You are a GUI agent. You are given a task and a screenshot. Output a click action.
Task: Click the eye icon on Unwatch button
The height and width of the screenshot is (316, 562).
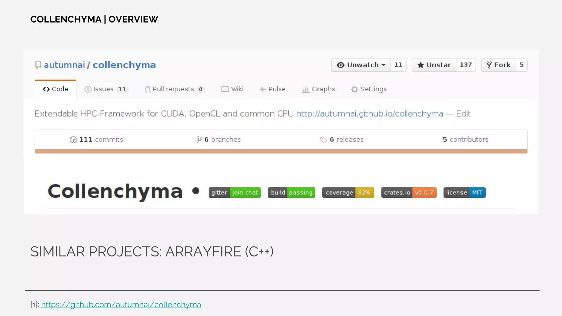tap(341, 65)
